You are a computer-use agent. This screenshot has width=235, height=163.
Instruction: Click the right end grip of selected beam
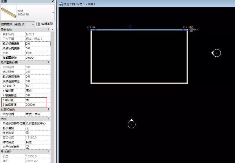click(187, 30)
